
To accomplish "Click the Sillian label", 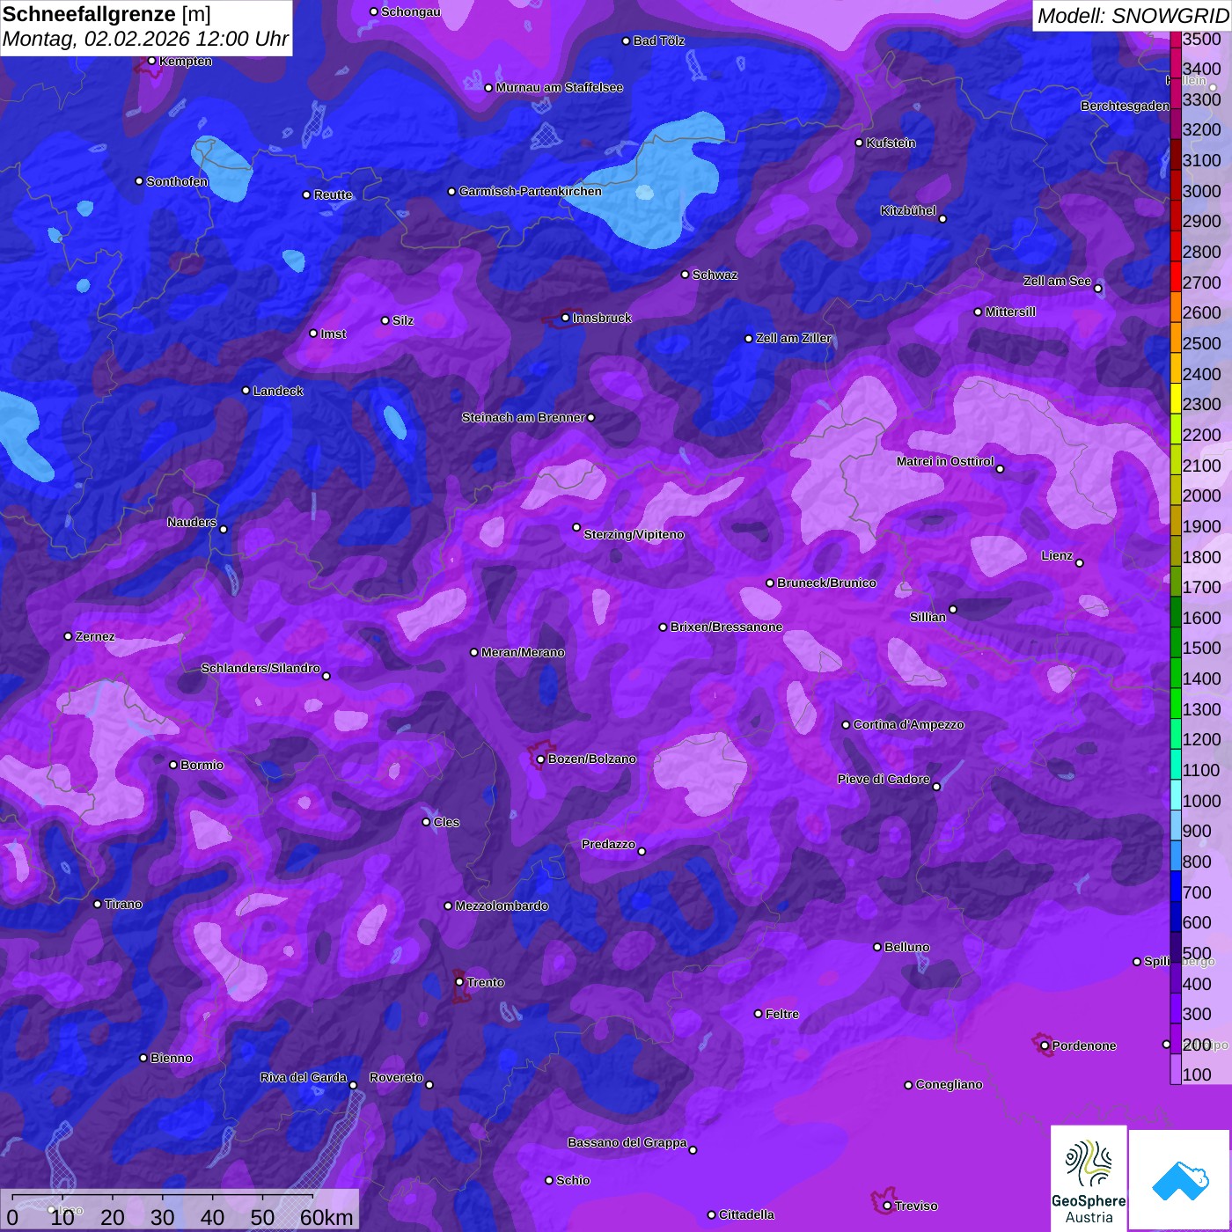I will click(x=928, y=617).
